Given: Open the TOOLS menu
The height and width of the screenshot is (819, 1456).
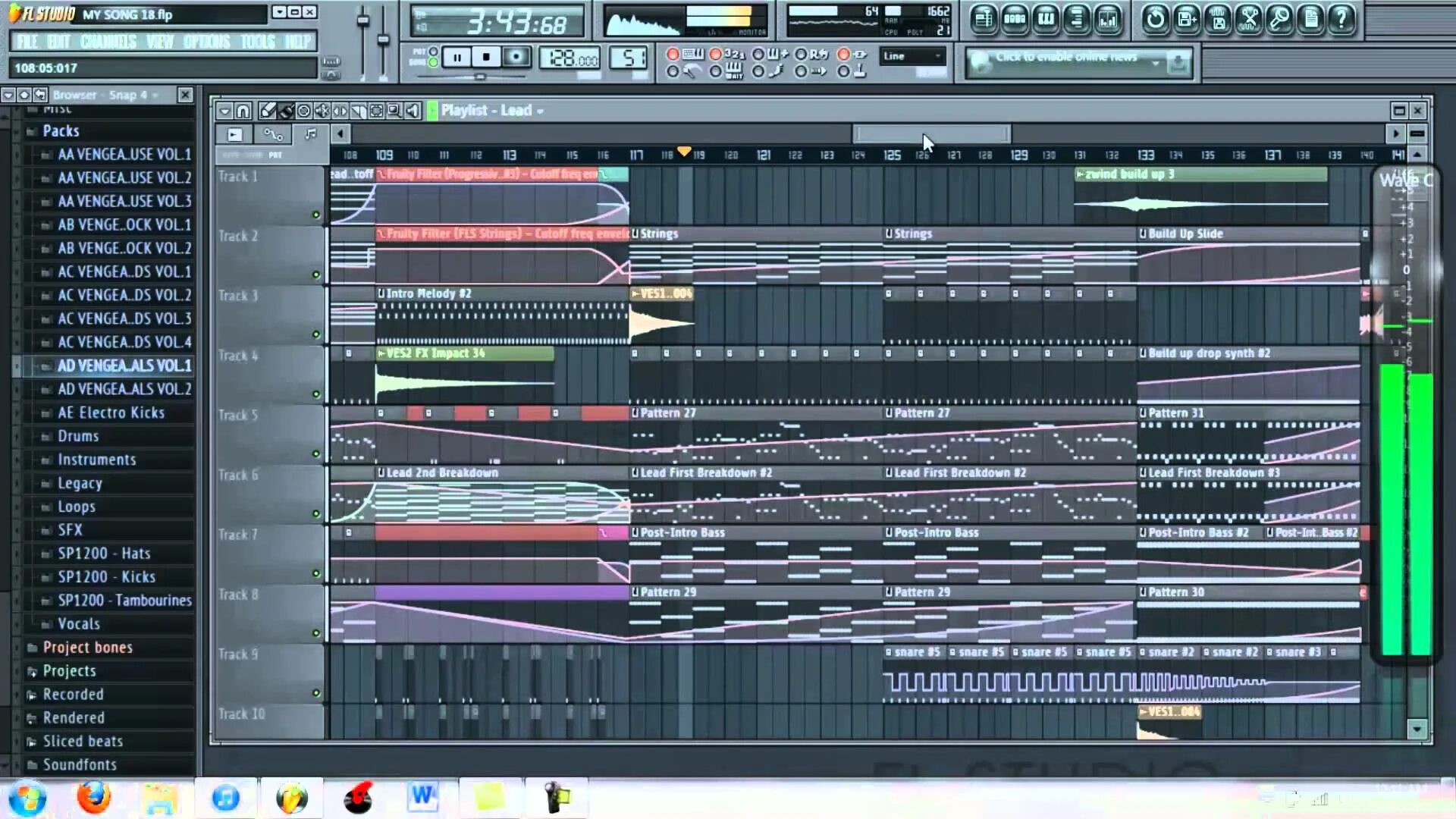Looking at the screenshot, I should click(x=257, y=42).
